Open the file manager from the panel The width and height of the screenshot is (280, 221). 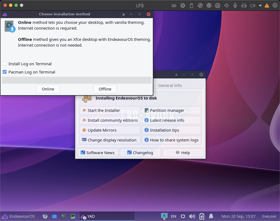54,216
